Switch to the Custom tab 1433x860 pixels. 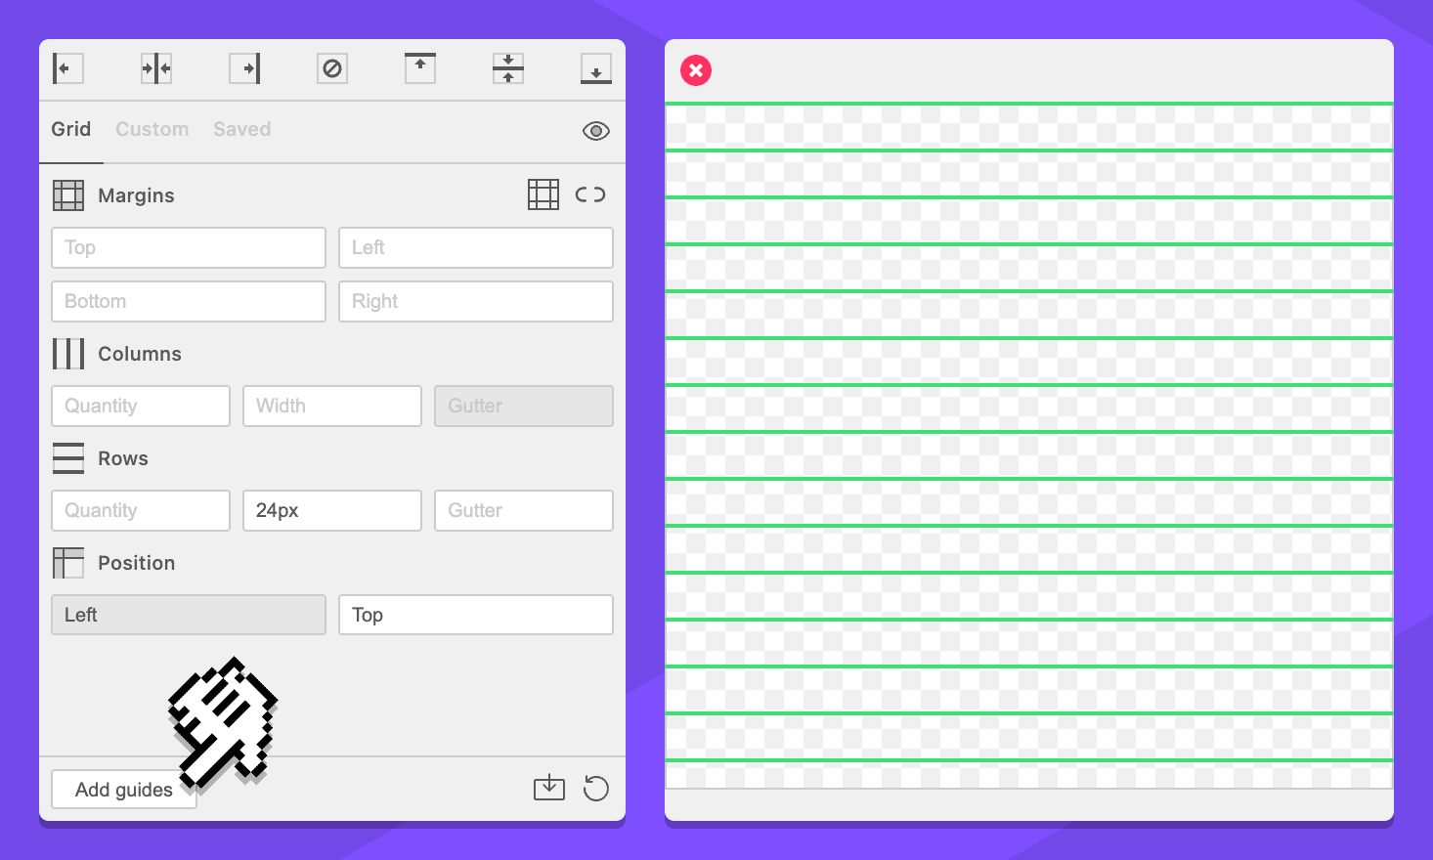pyautogui.click(x=152, y=129)
